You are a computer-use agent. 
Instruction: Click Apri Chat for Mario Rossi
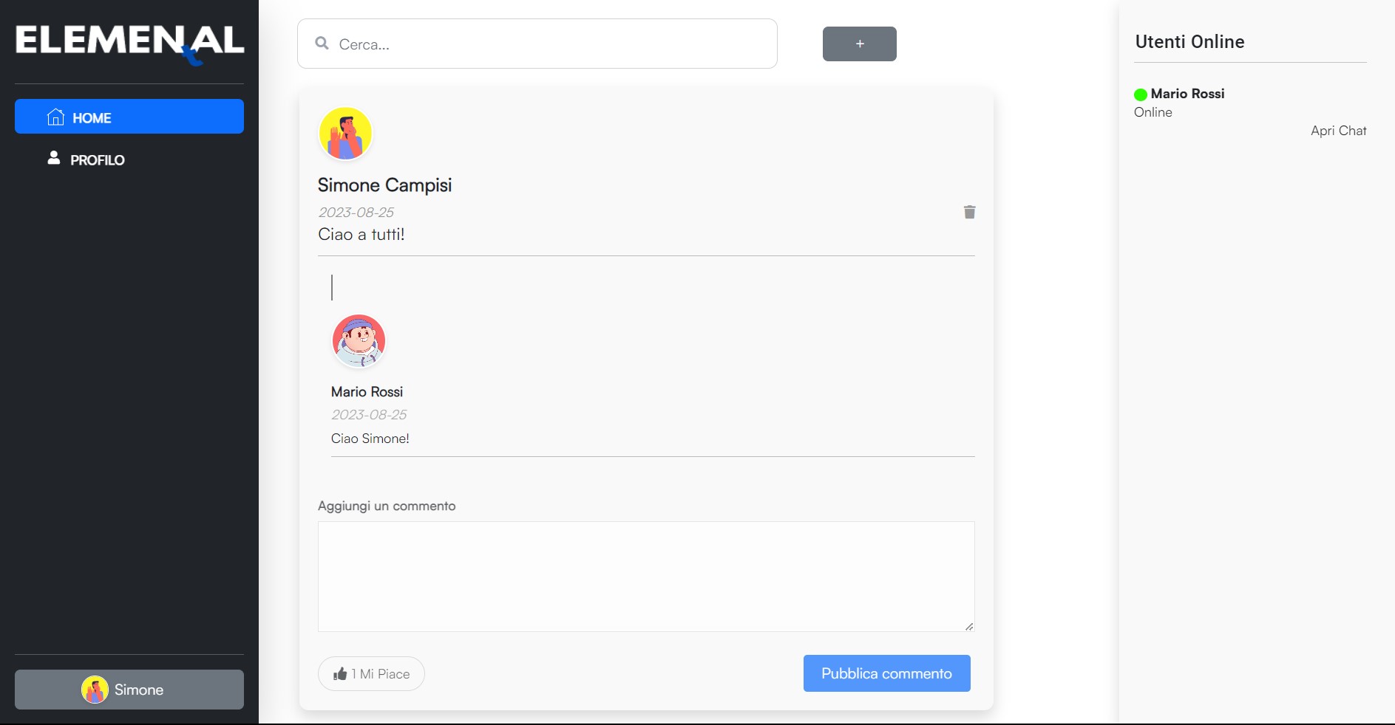point(1339,131)
